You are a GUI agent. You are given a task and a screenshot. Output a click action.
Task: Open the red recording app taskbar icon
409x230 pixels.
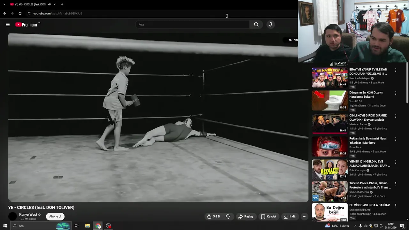pos(109,226)
